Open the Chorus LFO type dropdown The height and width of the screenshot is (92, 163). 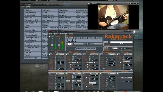(x=126, y=61)
